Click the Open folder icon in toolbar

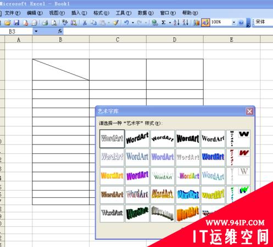point(8,22)
